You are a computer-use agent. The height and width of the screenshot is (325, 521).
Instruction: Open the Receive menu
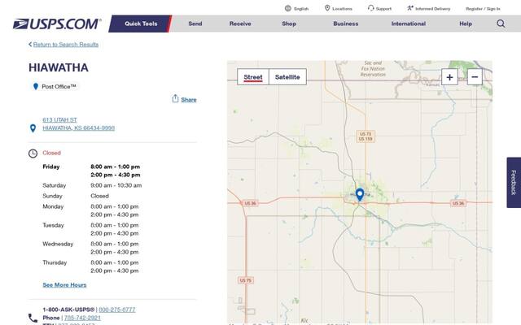click(x=240, y=24)
